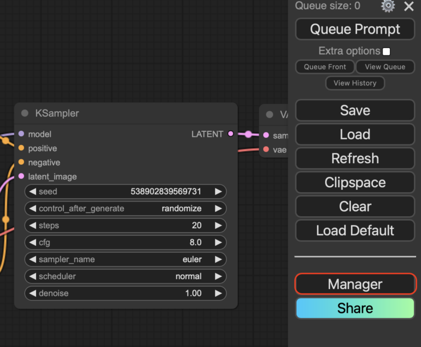The image size is (421, 347).
Task: Click the model input connector dot
Action: tap(21, 134)
